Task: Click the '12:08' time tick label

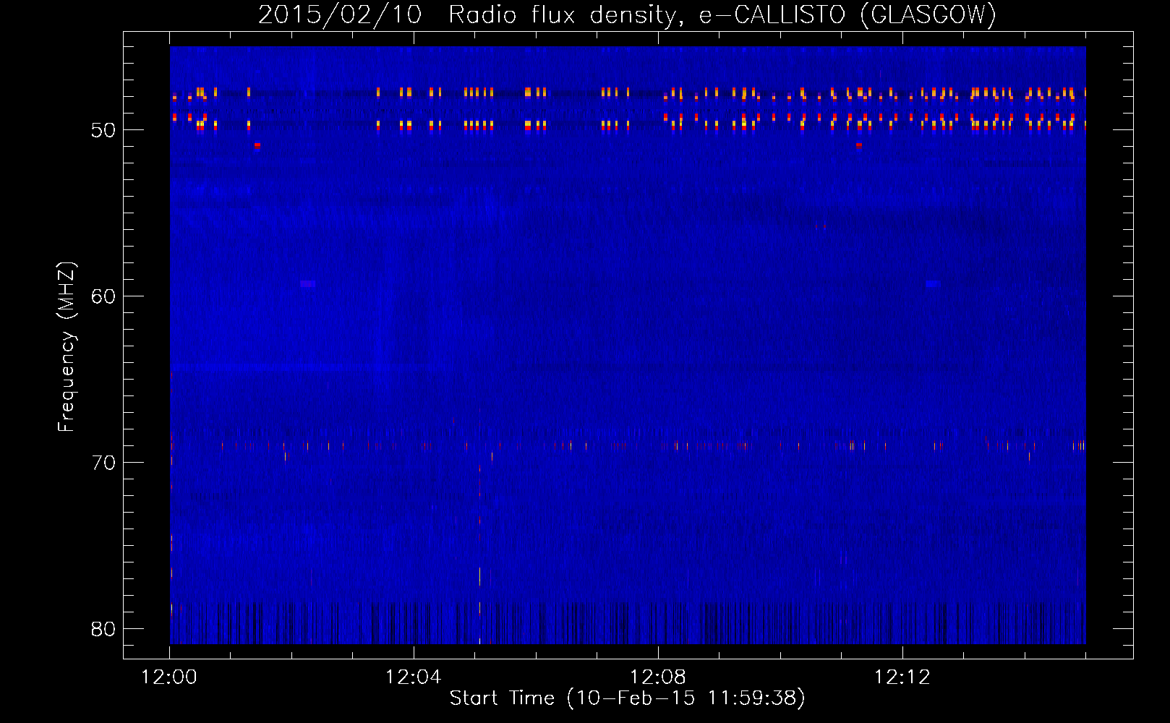Action: click(x=658, y=677)
